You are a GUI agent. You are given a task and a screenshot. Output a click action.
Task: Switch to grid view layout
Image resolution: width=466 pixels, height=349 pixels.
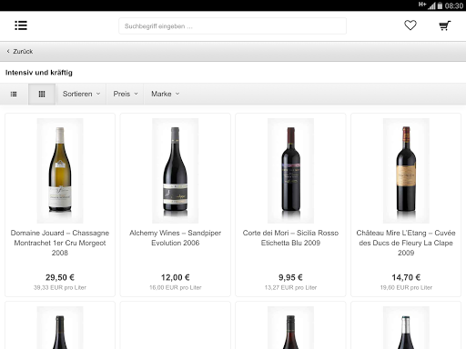pos(42,94)
